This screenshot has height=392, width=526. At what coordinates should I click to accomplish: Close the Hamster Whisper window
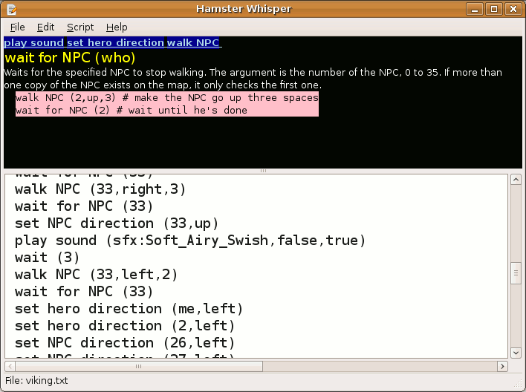tap(513, 9)
